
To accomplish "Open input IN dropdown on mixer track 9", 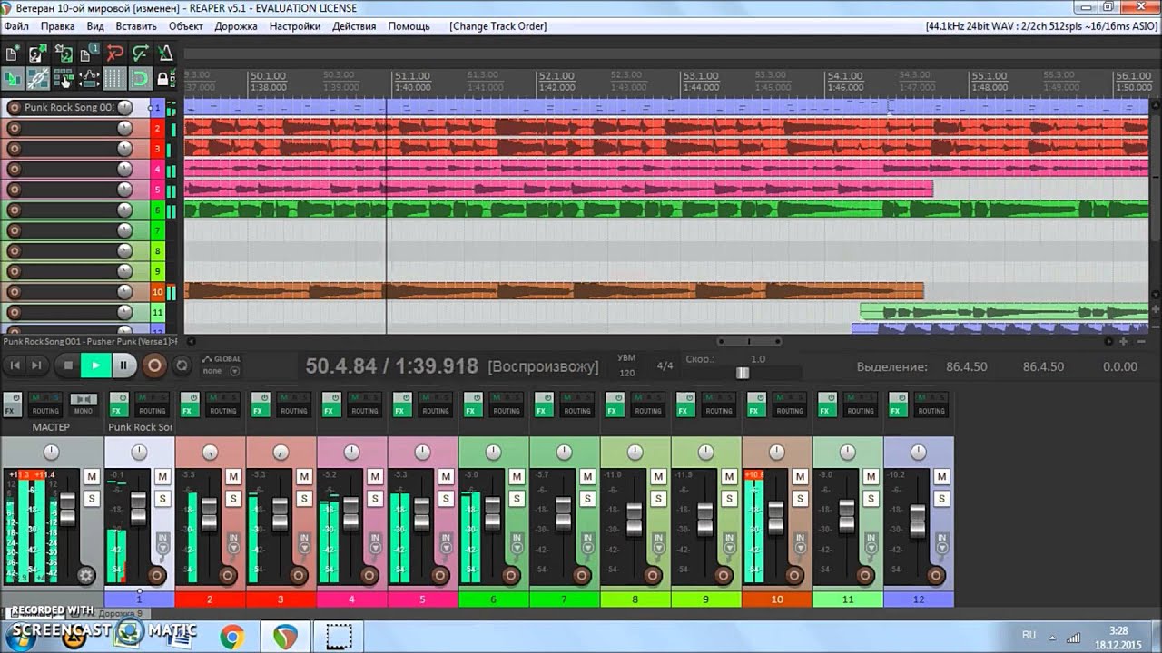I will click(x=729, y=542).
